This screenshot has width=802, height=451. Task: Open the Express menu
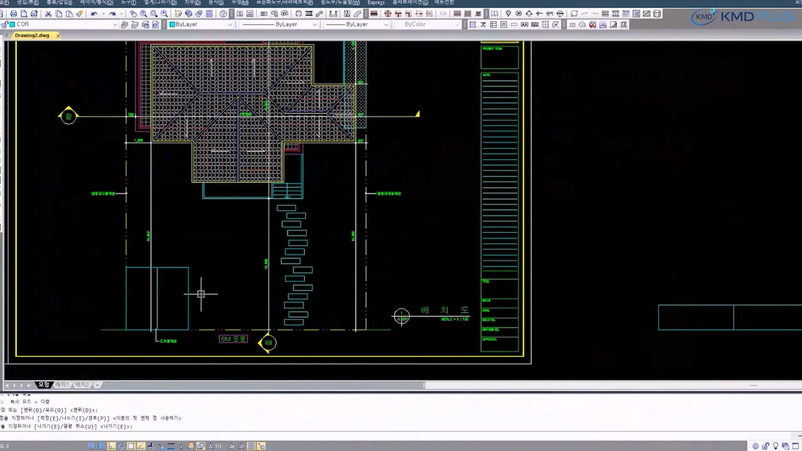tap(376, 3)
